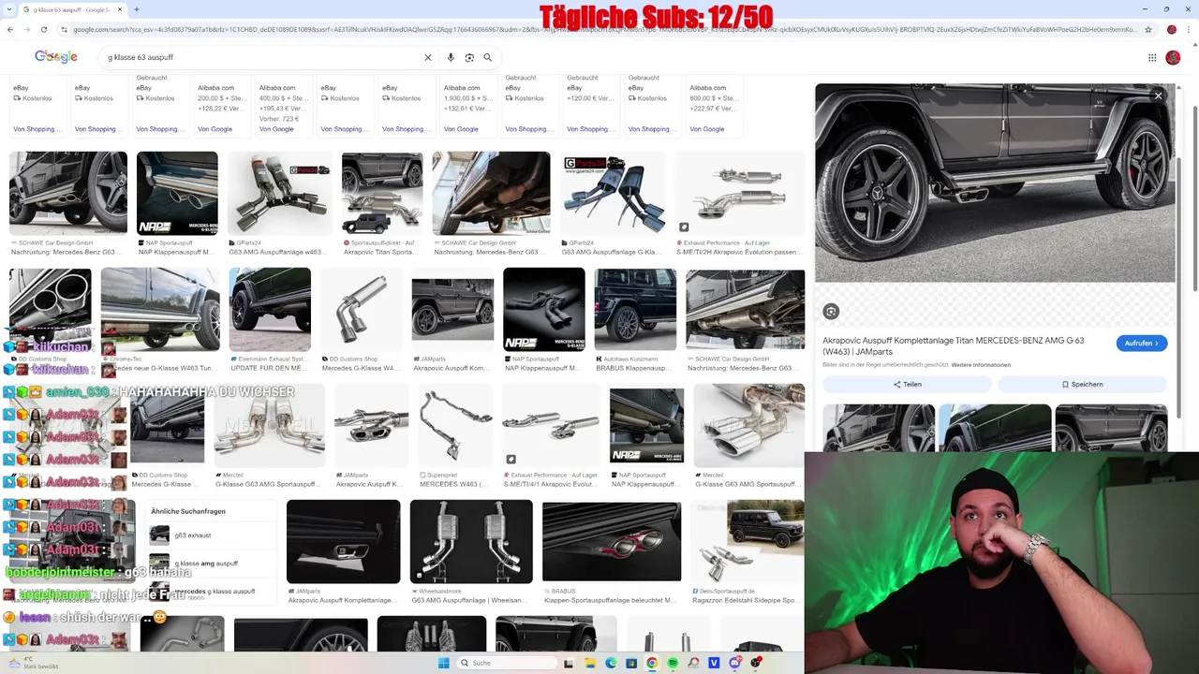This screenshot has height=674, width=1199.
Task: Open the tab search dropdown arrow
Action: coord(9,9)
